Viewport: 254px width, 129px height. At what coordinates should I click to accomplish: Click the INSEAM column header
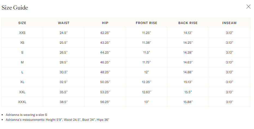tap(229, 23)
